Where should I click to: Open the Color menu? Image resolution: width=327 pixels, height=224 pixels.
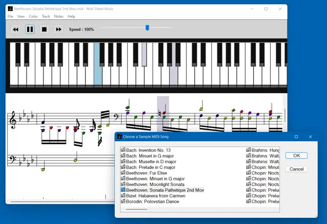click(33, 16)
